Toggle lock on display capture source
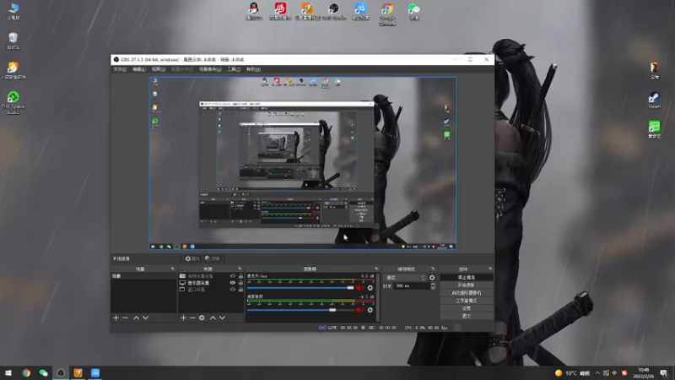 coord(240,283)
